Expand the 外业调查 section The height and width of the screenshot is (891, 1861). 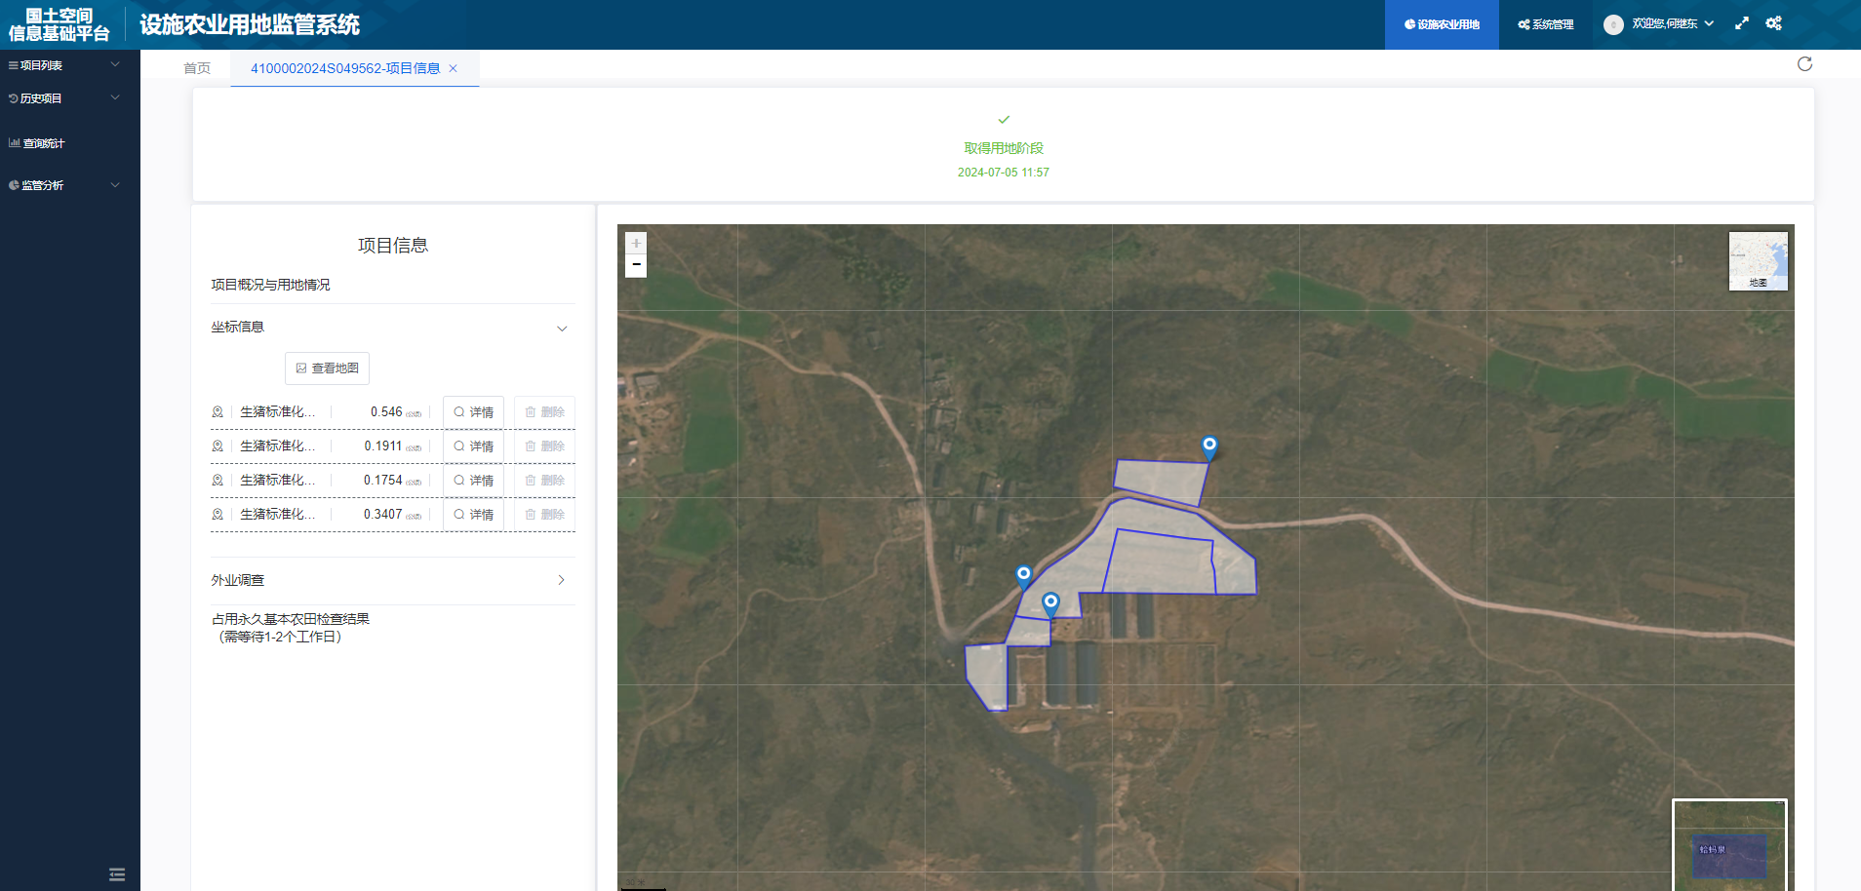coord(561,580)
